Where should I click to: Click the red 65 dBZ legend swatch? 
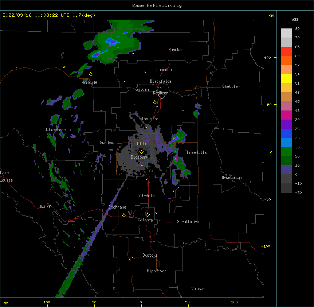(x=286, y=51)
